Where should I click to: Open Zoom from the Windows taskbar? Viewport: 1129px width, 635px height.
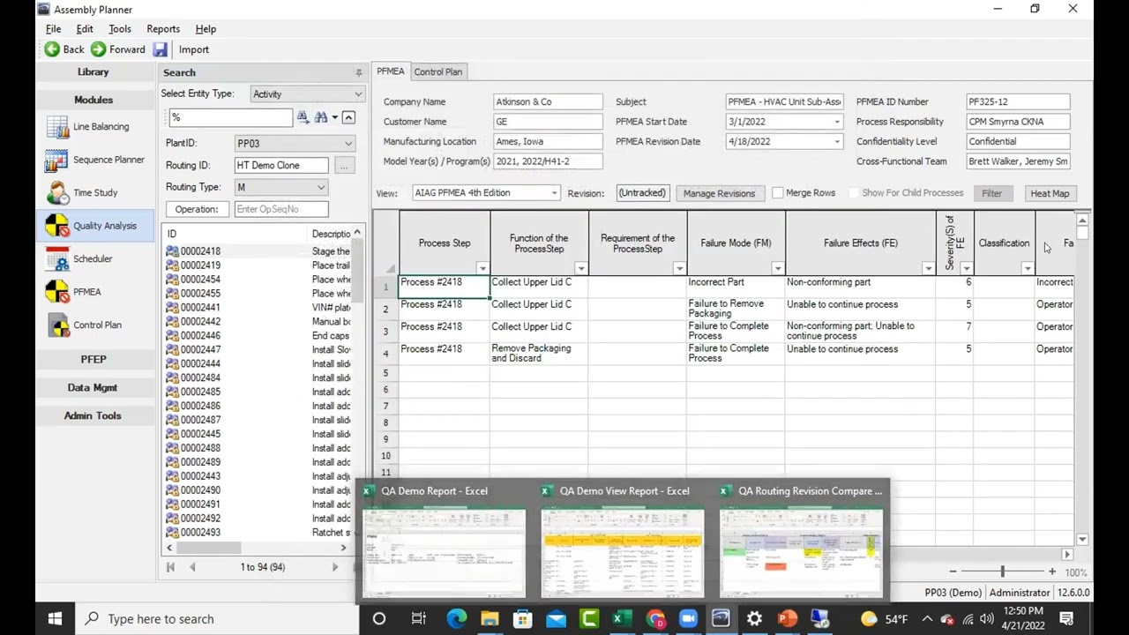(688, 619)
